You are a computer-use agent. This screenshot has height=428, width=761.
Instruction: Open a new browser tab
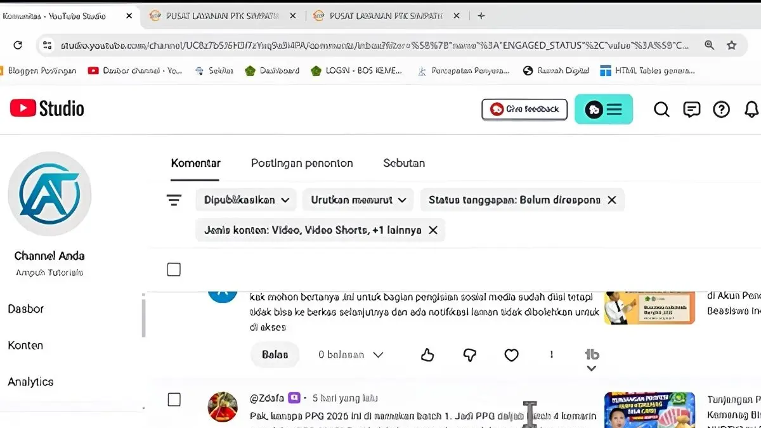pyautogui.click(x=481, y=16)
